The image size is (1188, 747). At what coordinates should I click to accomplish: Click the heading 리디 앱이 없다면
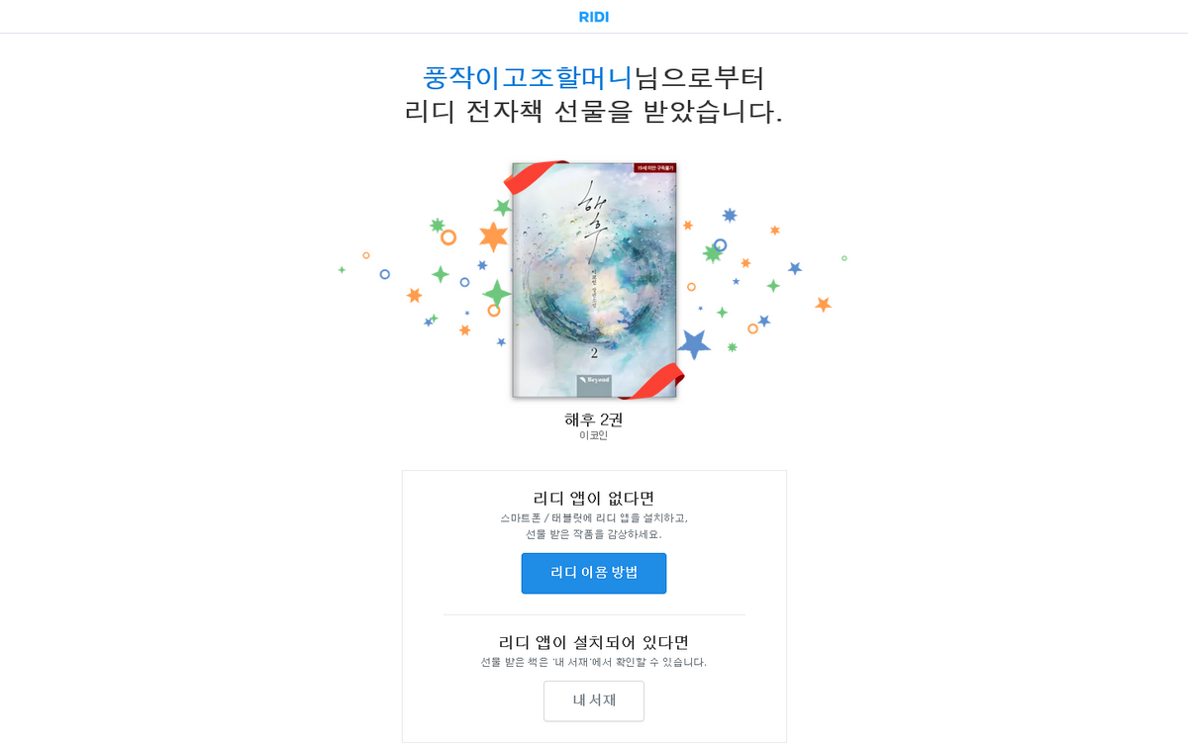click(594, 498)
